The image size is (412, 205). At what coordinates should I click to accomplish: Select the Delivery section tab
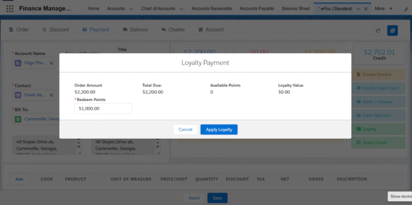(136, 30)
